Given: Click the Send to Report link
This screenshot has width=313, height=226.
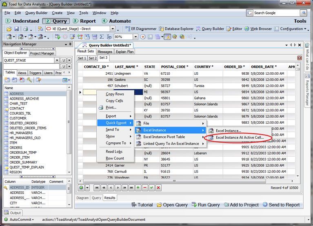Looking at the screenshot, I should [x=281, y=205].
